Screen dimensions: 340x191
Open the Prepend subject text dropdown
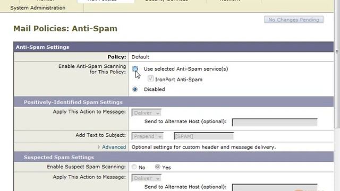point(148,136)
